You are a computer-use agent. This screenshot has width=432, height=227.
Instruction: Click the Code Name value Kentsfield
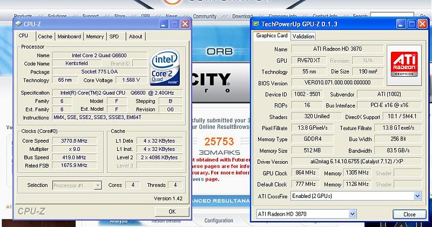(x=77, y=63)
